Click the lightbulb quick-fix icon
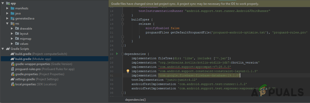The height and width of the screenshot is (103, 310). [x=128, y=71]
